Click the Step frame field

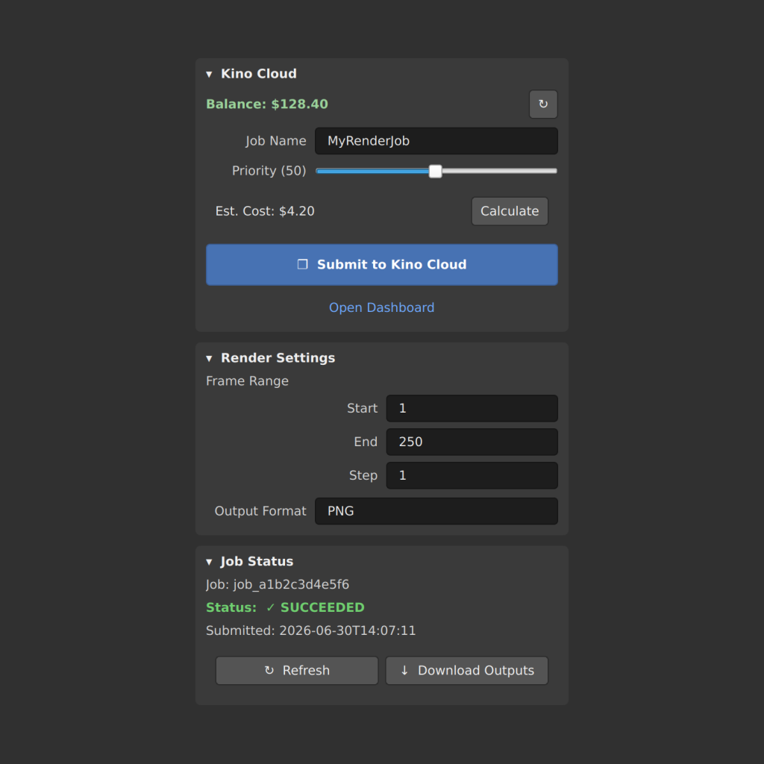pos(472,475)
